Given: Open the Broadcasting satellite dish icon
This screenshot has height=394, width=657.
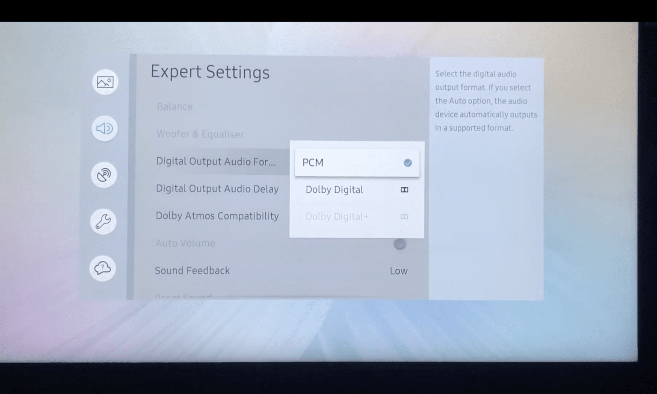Looking at the screenshot, I should coord(104,175).
